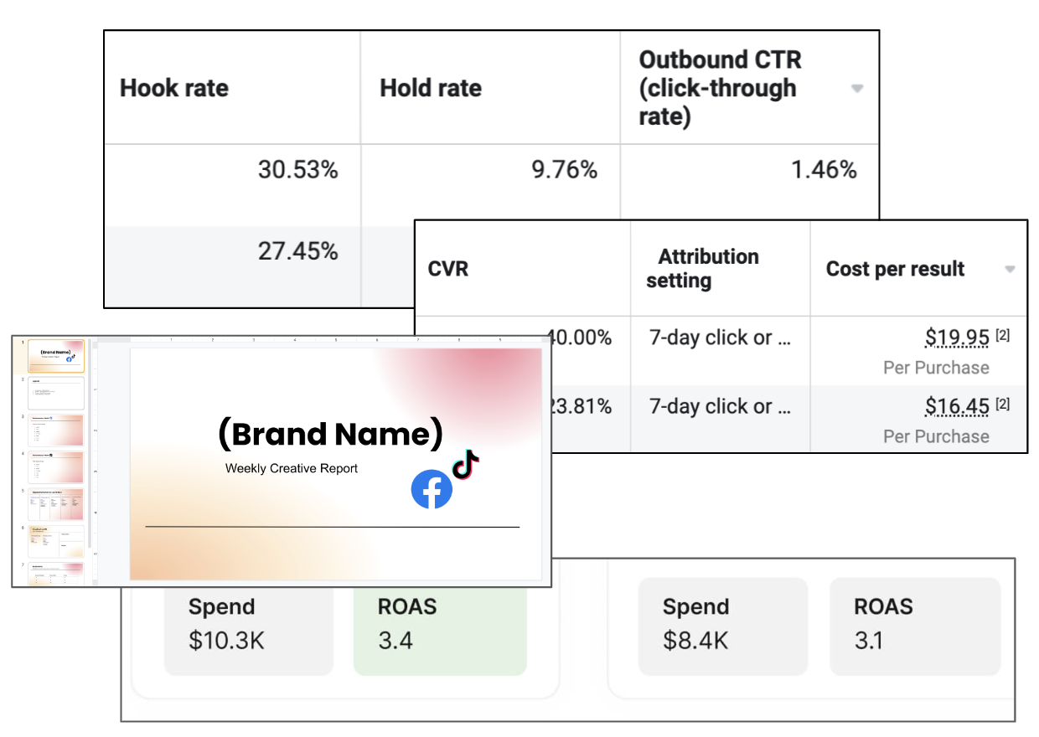Select slide 1 thumbnail in filmstrip
The image size is (1039, 737).
pos(56,356)
